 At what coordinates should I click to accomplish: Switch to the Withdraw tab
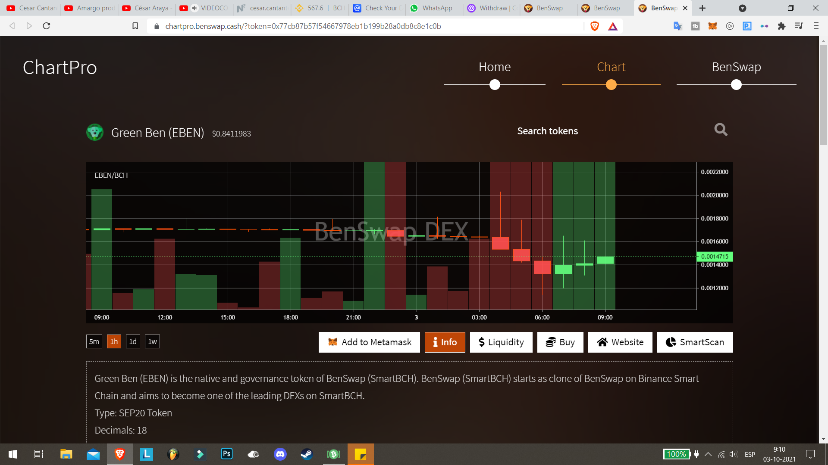(491, 8)
